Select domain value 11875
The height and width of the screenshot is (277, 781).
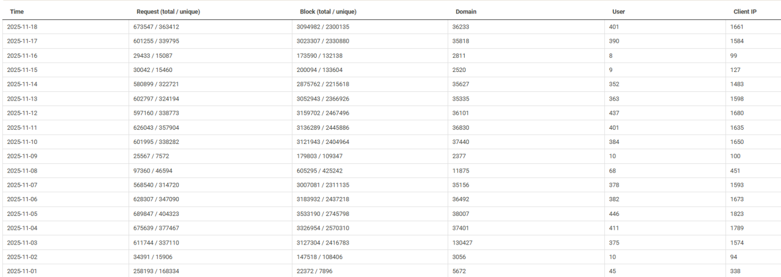click(x=460, y=170)
